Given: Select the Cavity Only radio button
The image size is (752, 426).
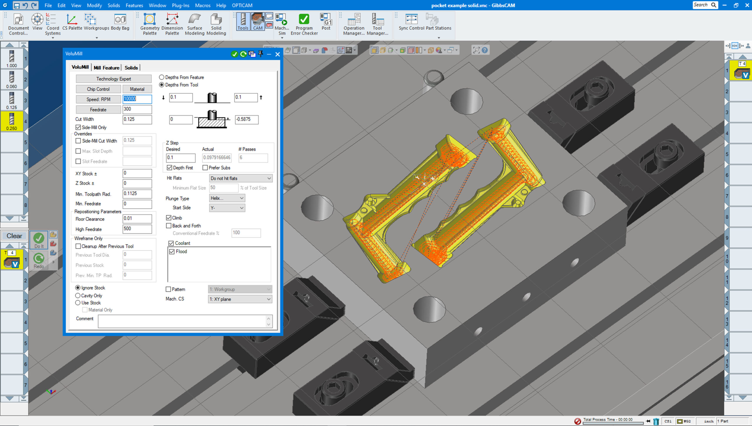Looking at the screenshot, I should (x=78, y=296).
